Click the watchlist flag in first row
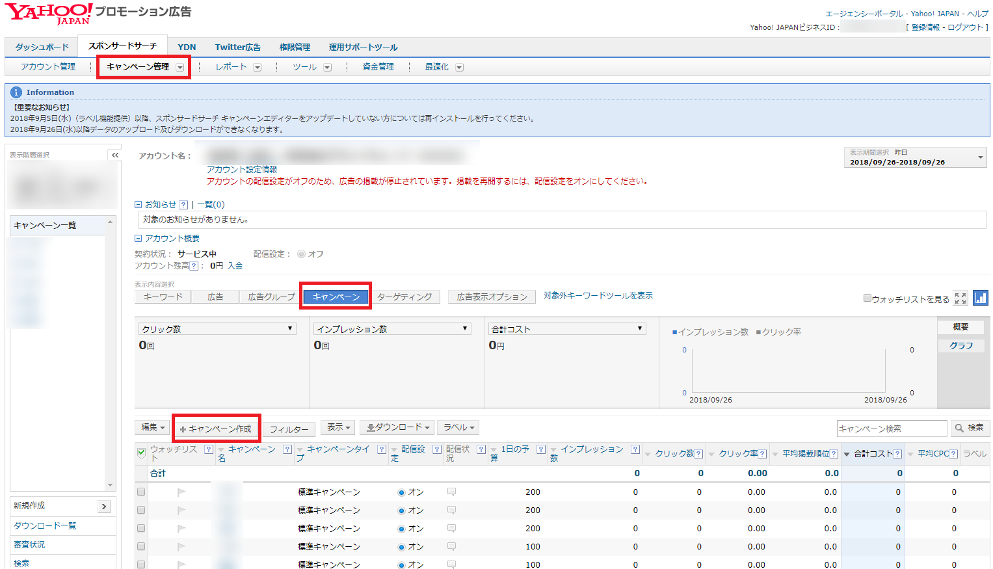This screenshot has height=569, width=993. point(181,492)
